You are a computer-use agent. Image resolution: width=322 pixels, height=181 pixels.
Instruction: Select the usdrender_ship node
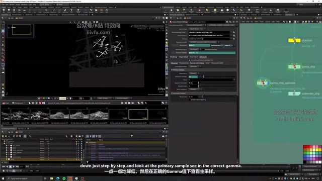[294, 94]
